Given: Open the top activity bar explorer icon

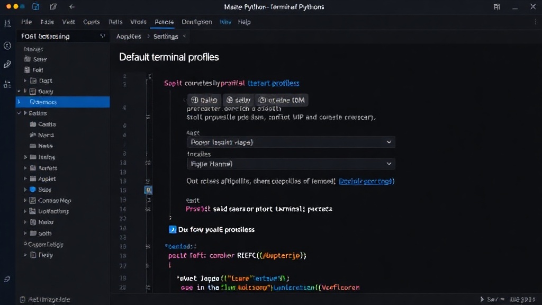Looking at the screenshot, I should tap(7, 23).
